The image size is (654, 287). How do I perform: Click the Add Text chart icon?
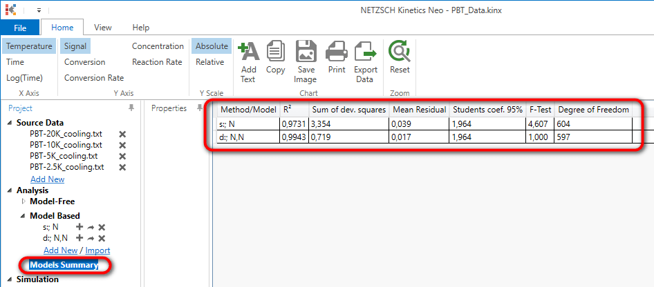tap(248, 62)
